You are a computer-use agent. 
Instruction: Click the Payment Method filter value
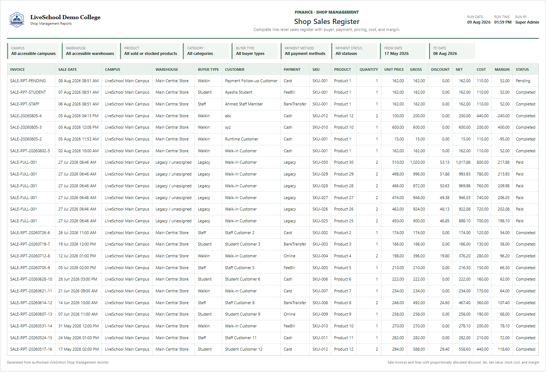point(305,53)
